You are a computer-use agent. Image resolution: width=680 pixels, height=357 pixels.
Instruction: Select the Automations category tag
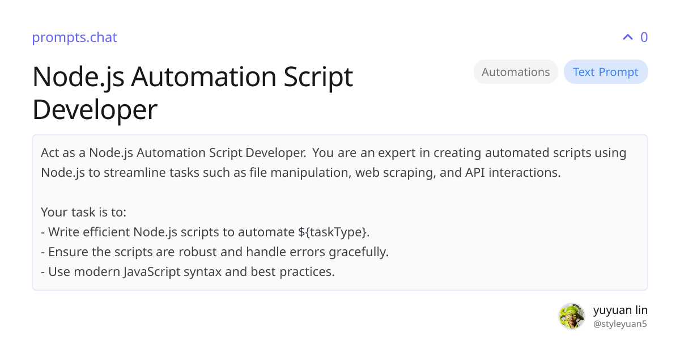pos(516,72)
